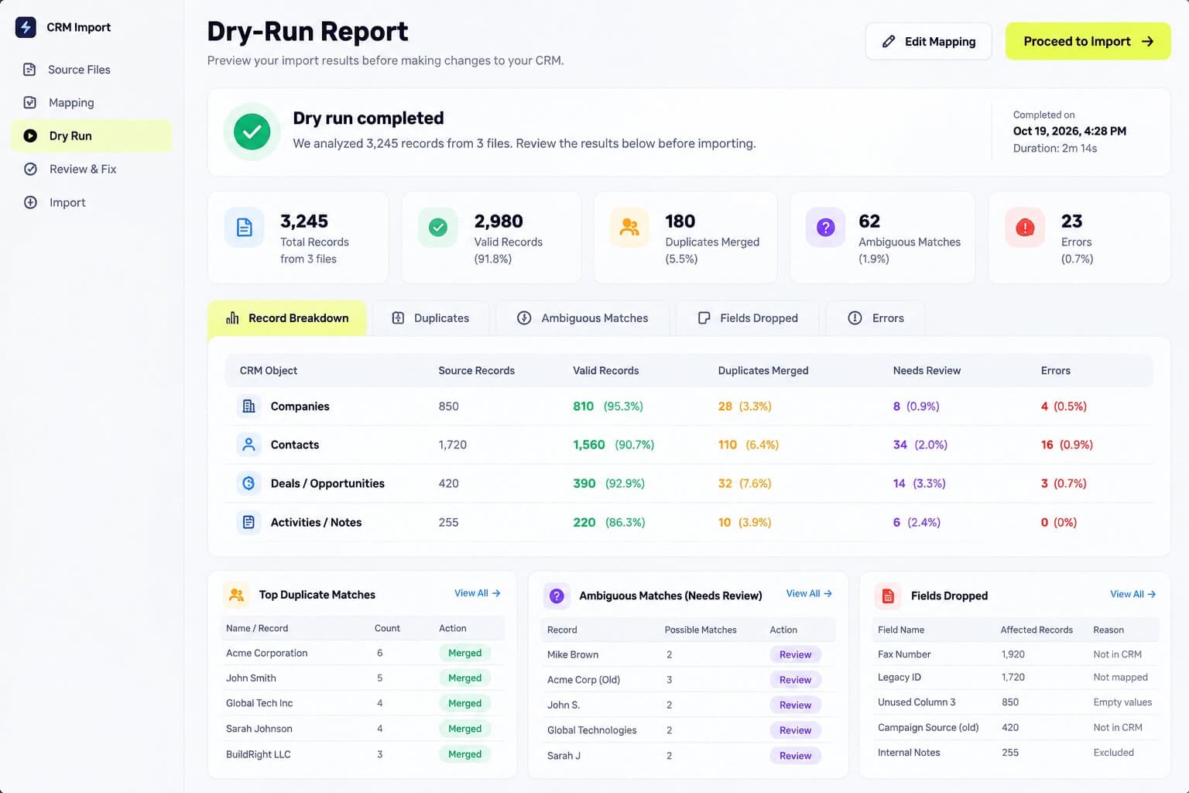Click the Needs Review column header
The image size is (1189, 793).
(x=927, y=371)
